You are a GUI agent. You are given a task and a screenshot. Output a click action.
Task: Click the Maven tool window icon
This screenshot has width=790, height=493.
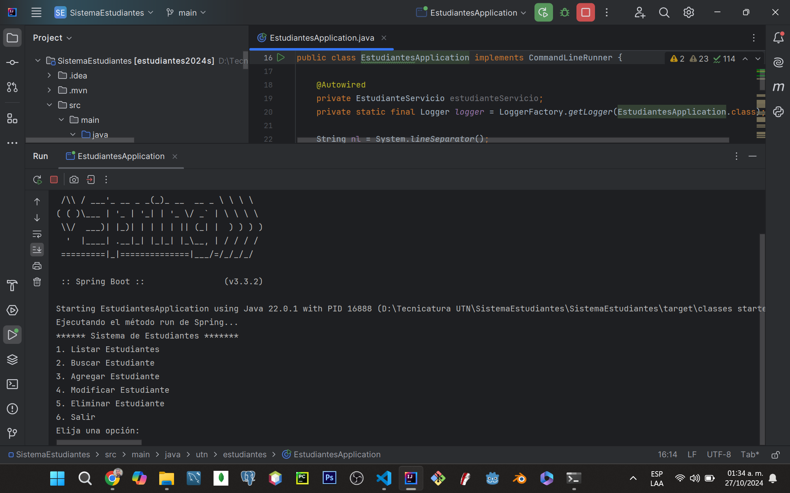pyautogui.click(x=778, y=87)
